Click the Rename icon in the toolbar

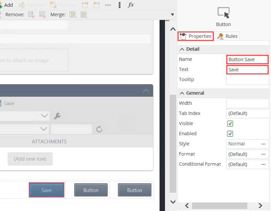[32, 5]
